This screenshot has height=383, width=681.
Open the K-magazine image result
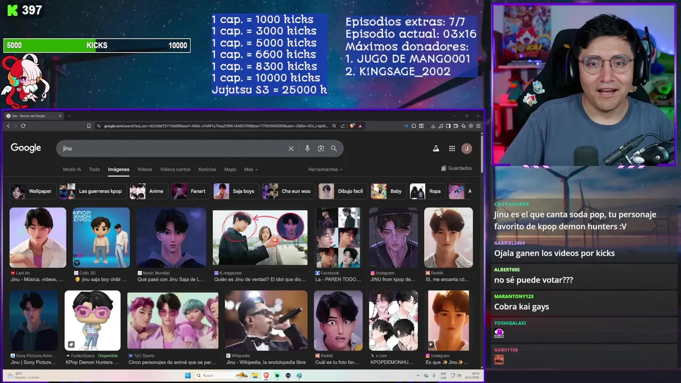(260, 237)
